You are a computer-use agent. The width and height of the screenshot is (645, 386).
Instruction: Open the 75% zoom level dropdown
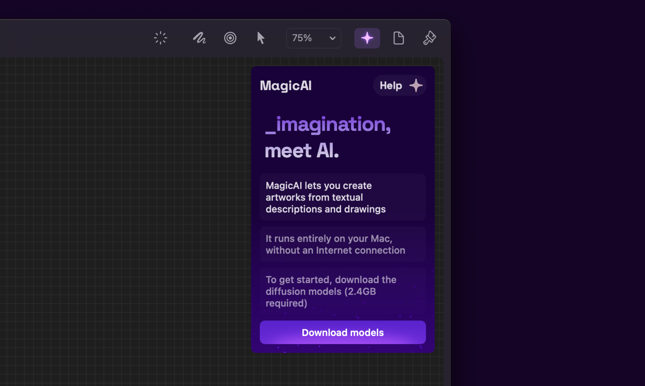[314, 38]
